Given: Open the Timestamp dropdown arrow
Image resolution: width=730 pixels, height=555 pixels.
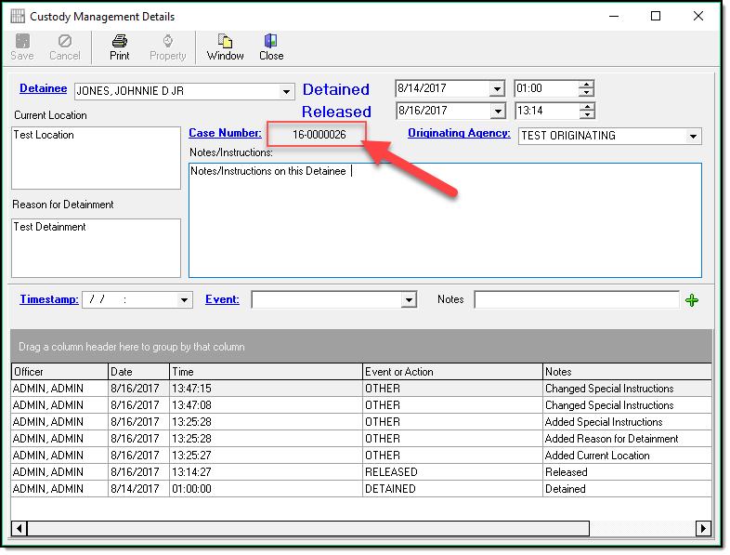Looking at the screenshot, I should click(x=185, y=300).
